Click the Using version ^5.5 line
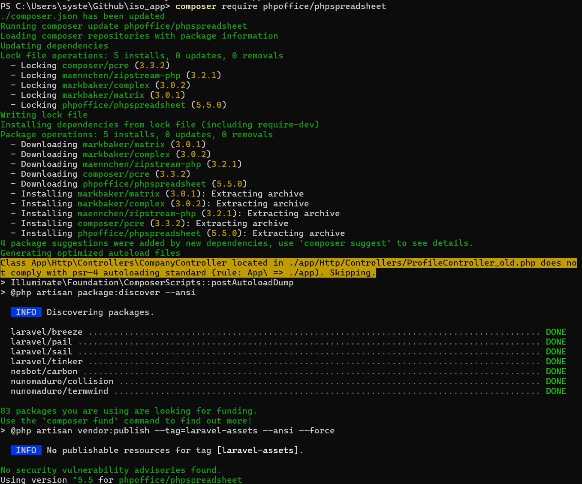The image size is (582, 484). click(121, 479)
